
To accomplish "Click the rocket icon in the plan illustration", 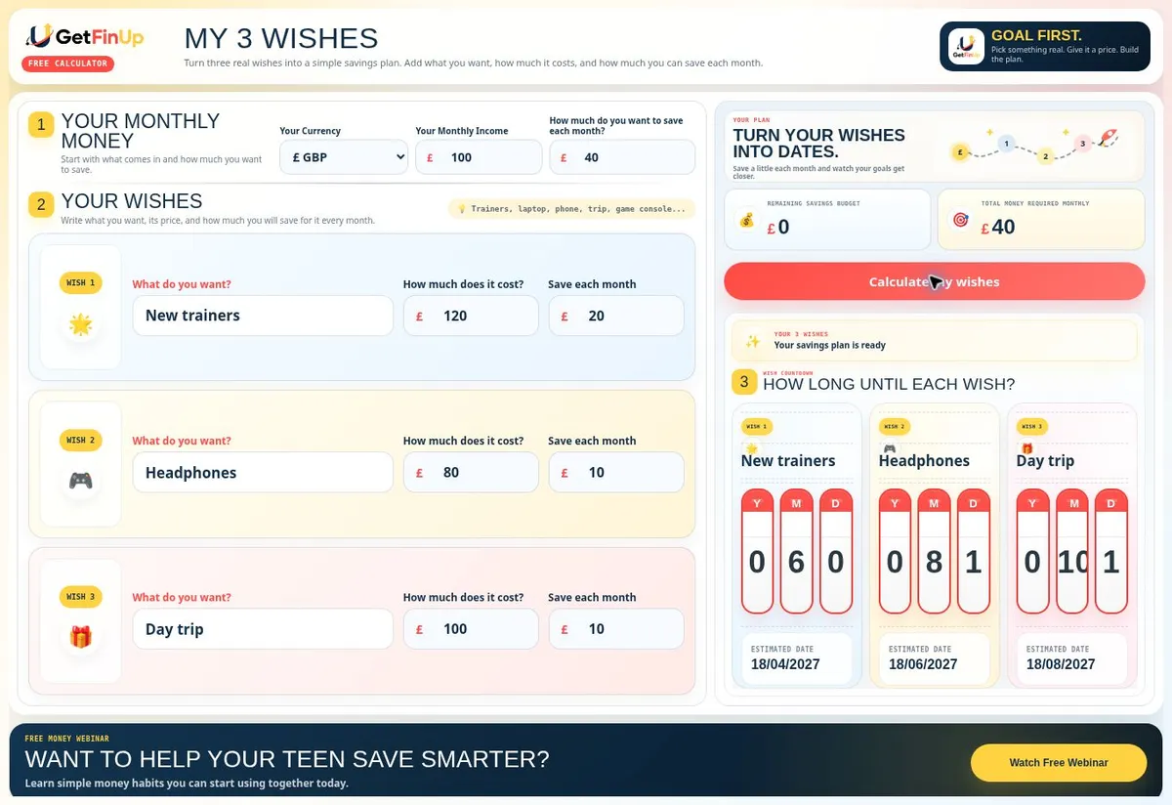I will [1108, 139].
